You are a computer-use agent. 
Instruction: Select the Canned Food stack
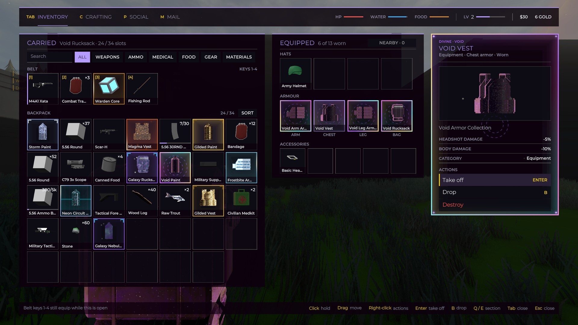[109, 168]
